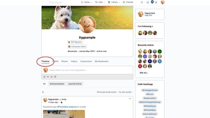This screenshot has width=210, height=118.
Task: Click the Log Out link
Action: click(148, 15)
